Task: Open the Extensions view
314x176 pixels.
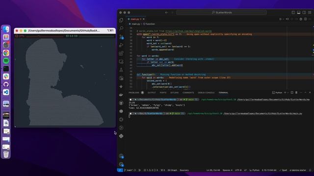Action: tap(121, 53)
